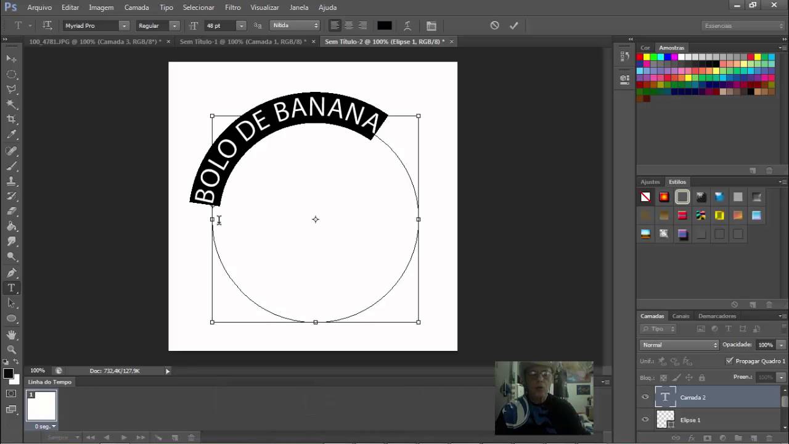The image size is (789, 444).
Task: Select the History Brush tool
Action: coord(11,197)
